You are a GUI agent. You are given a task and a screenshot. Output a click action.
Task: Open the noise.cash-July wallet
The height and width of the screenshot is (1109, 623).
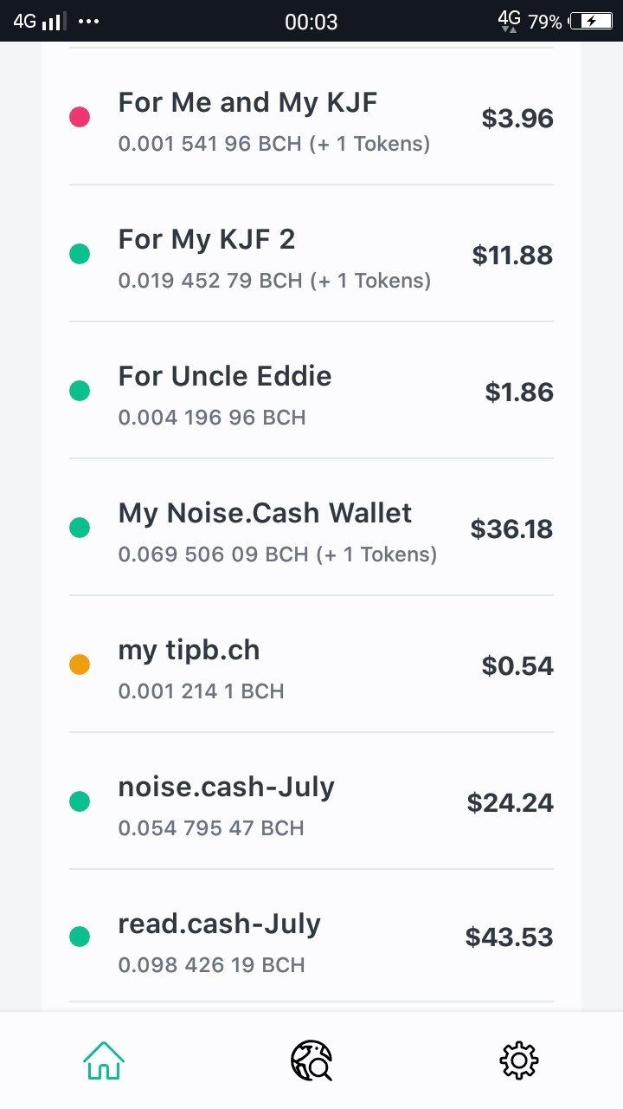pyautogui.click(x=311, y=801)
